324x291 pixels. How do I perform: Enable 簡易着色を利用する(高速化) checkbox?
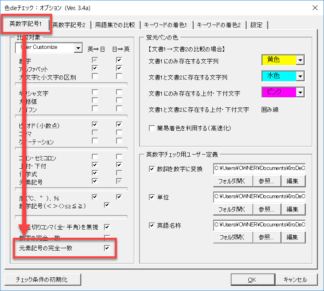tap(152, 128)
